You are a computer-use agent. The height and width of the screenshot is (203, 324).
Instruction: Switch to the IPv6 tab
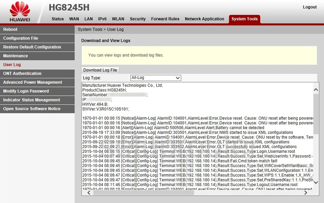(x=102, y=19)
